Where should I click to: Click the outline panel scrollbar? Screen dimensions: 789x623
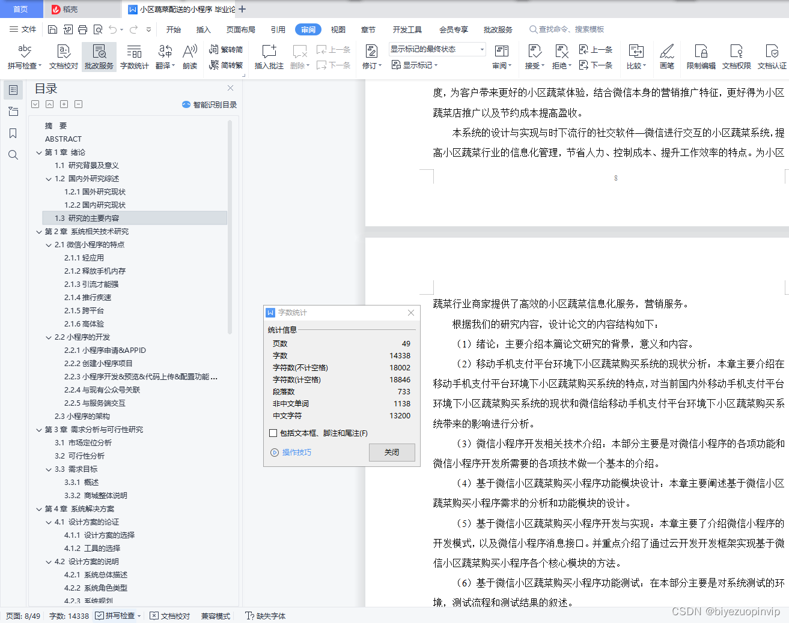[230, 227]
